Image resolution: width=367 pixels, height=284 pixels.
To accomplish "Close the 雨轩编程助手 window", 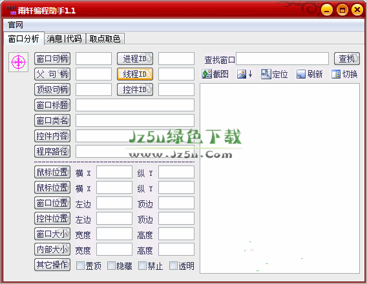I will pos(357,10).
